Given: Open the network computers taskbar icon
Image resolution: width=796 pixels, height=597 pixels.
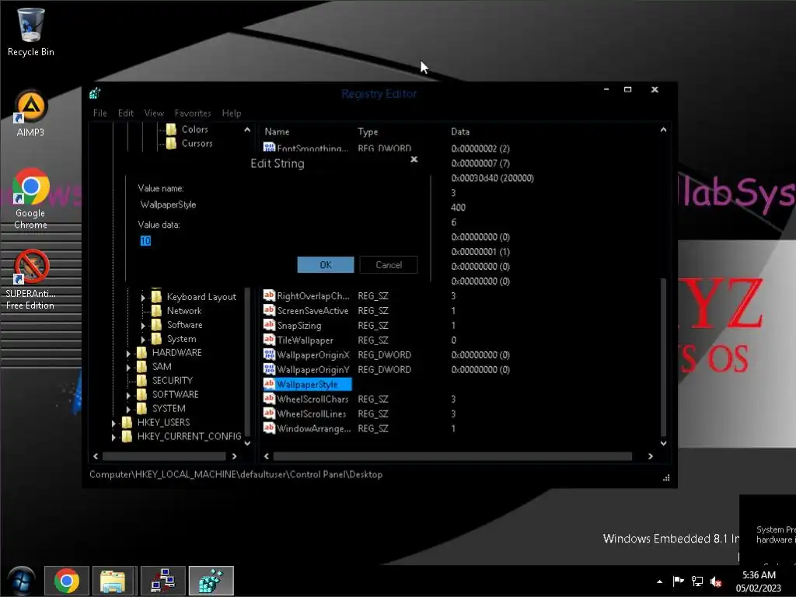Looking at the screenshot, I should tap(163, 580).
